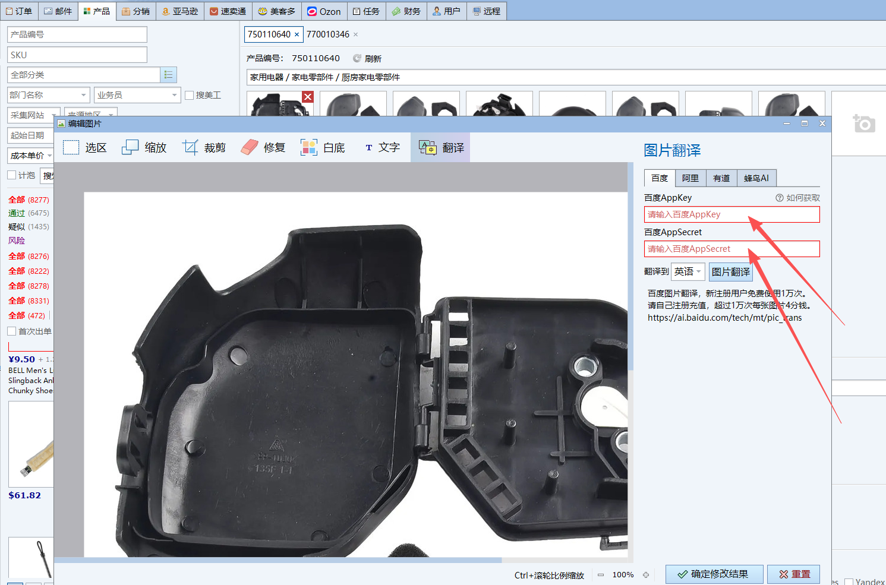Open the ai.baidu.com pic_trans link
Viewport: 886px width, 585px height.
coord(725,318)
